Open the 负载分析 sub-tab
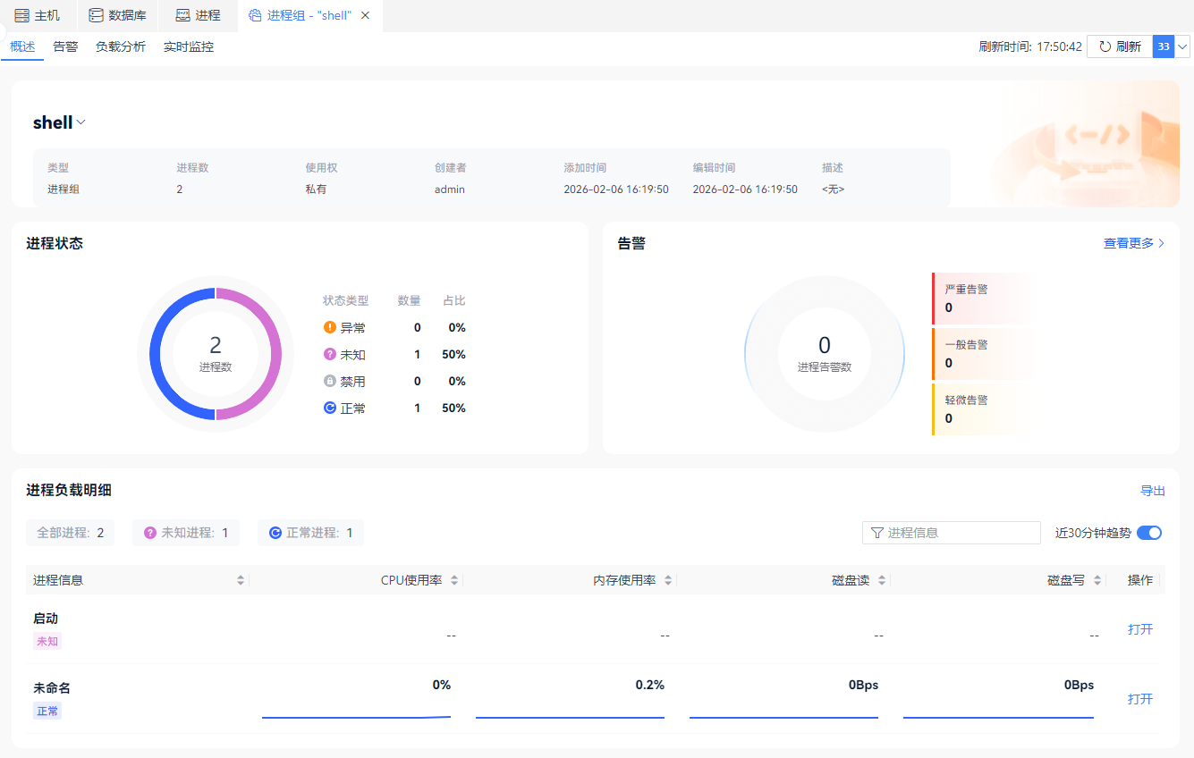 point(121,46)
